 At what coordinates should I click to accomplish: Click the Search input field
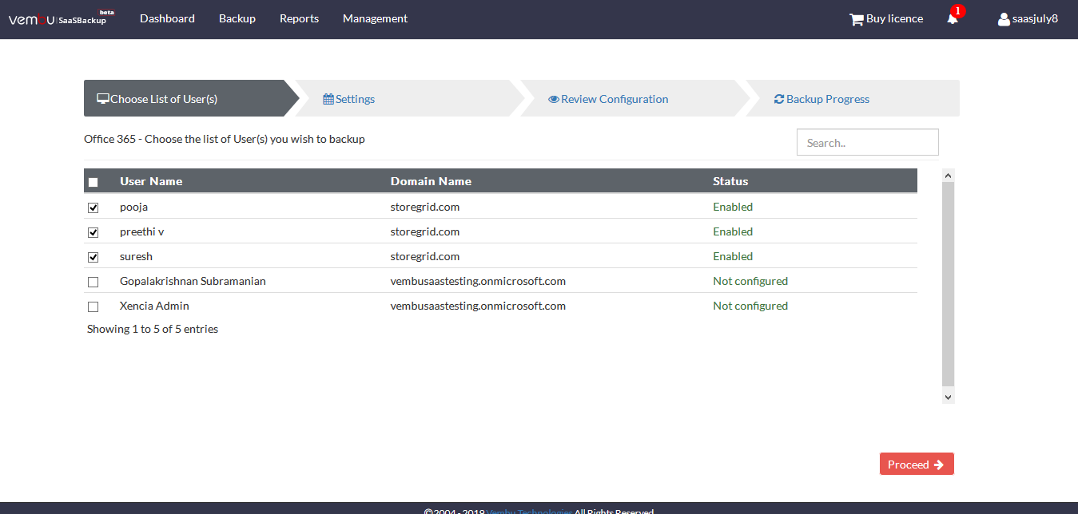click(868, 143)
